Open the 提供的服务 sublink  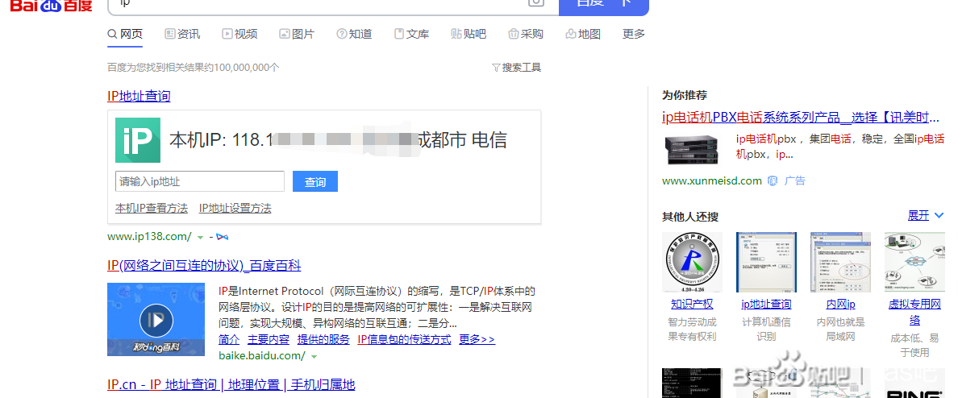pos(323,340)
